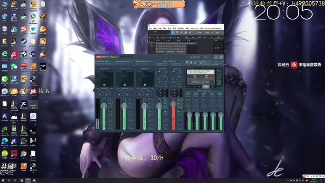Open the Studio One menu in menubar
This screenshot has height=183, width=325.
pos(194,28)
